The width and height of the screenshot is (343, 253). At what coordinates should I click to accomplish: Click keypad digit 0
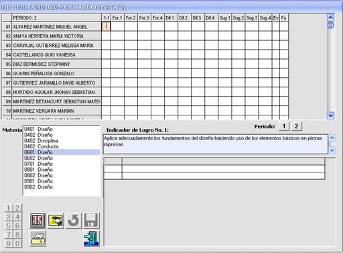click(x=17, y=244)
